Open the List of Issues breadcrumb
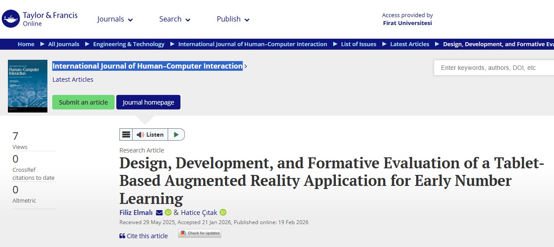 point(359,44)
